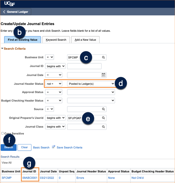This screenshot has width=175, height=183.
Task: Click the Save Search Criteria icon
Action: click(x=54, y=147)
